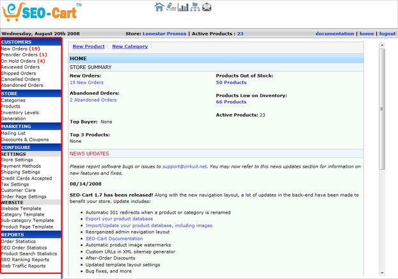
Task: Click the MARKETING section header
Action: [31, 126]
